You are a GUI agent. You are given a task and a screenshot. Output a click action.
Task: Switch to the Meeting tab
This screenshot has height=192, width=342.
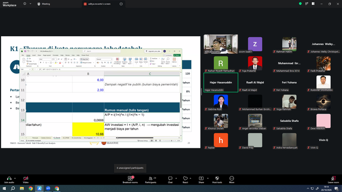click(x=44, y=4)
